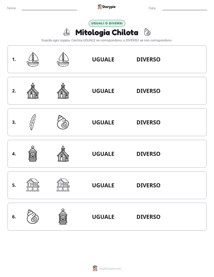Choose DIVERSO for row 4
The width and height of the screenshot is (214, 277).
(148, 154)
